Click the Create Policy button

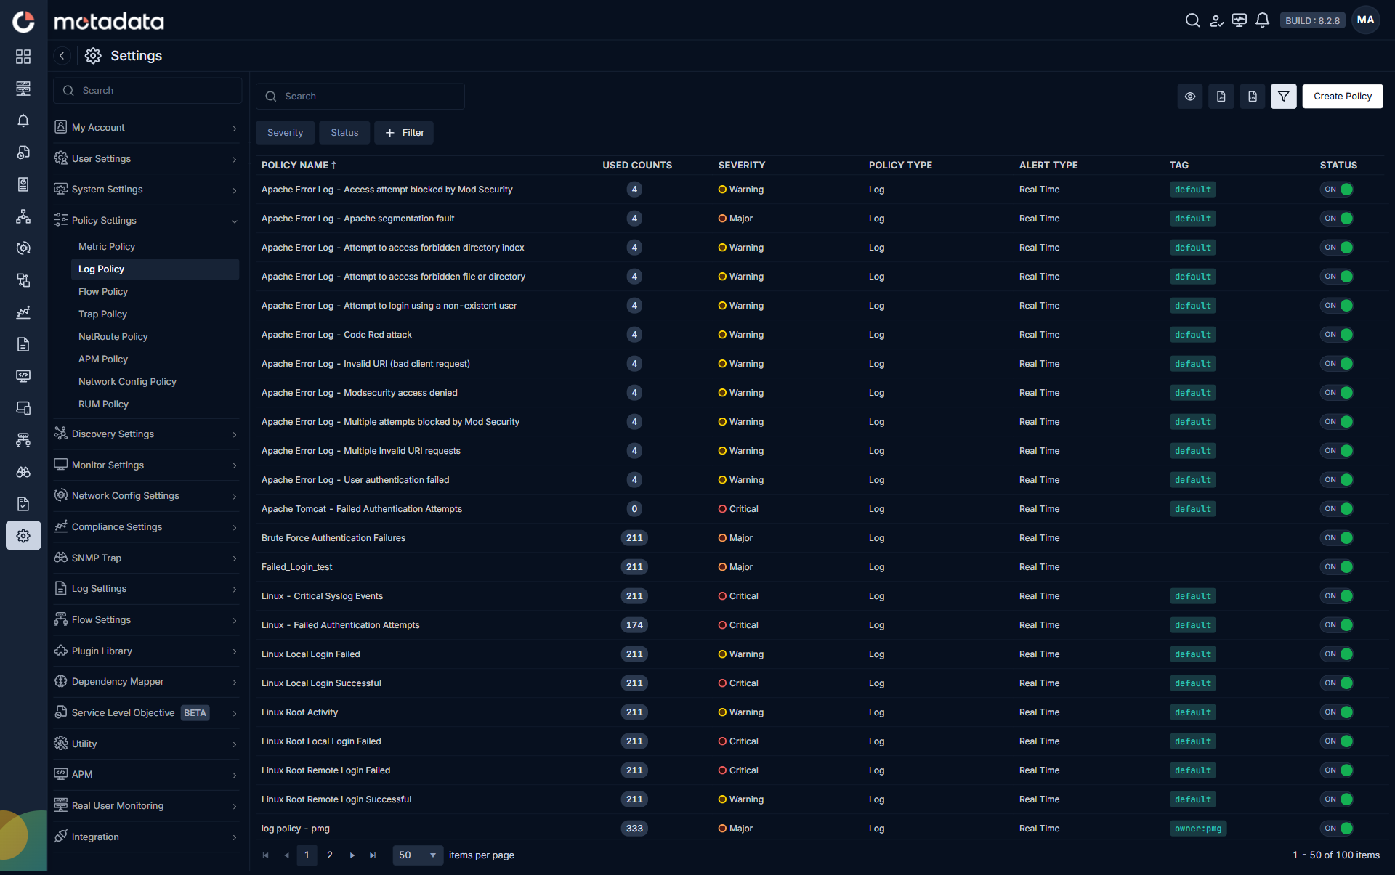point(1342,96)
